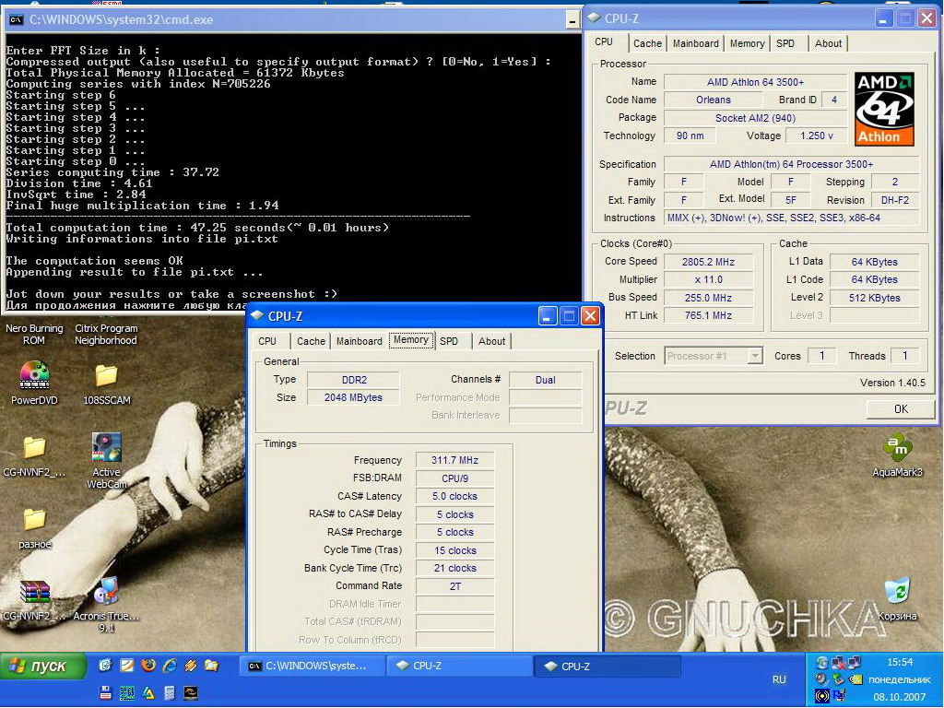Click the Realtek audio tray icon
Image resolution: width=944 pixels, height=708 pixels.
821,679
